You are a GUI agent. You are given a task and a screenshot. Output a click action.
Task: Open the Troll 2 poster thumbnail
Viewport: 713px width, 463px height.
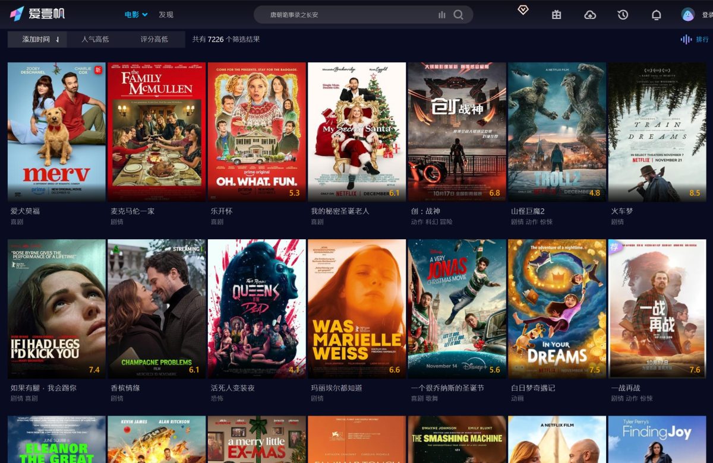[x=557, y=131]
